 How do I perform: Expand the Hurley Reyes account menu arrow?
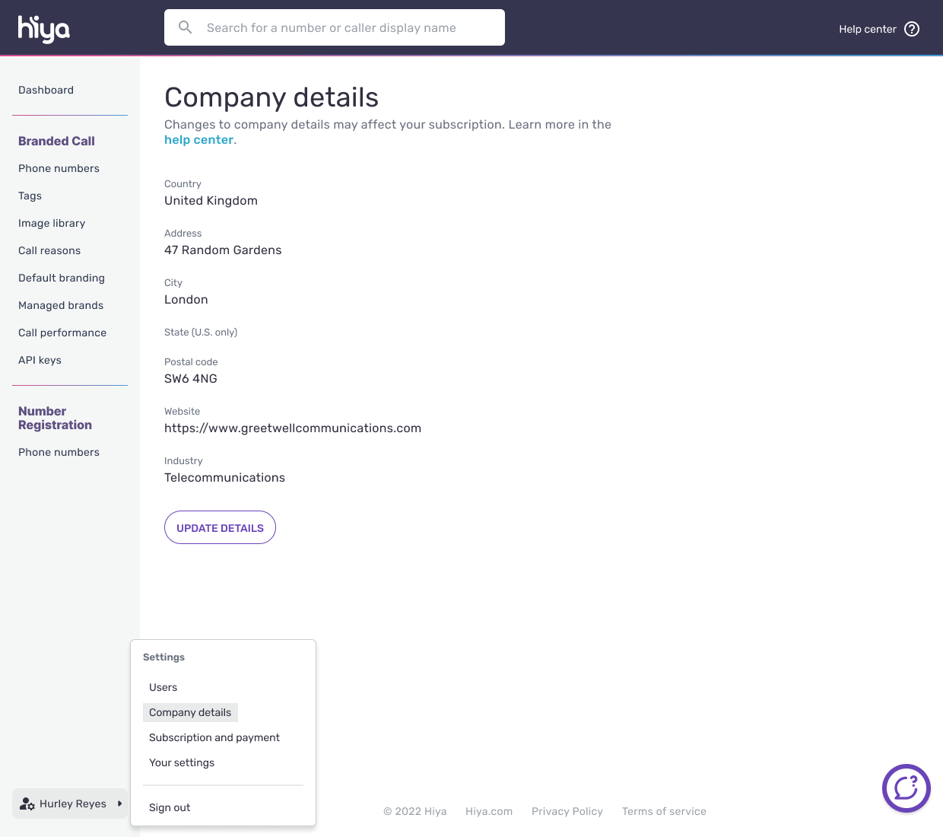[121, 804]
